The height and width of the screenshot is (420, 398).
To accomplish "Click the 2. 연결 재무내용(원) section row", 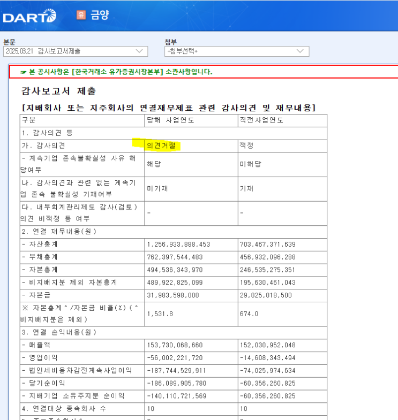I will tap(173, 232).
